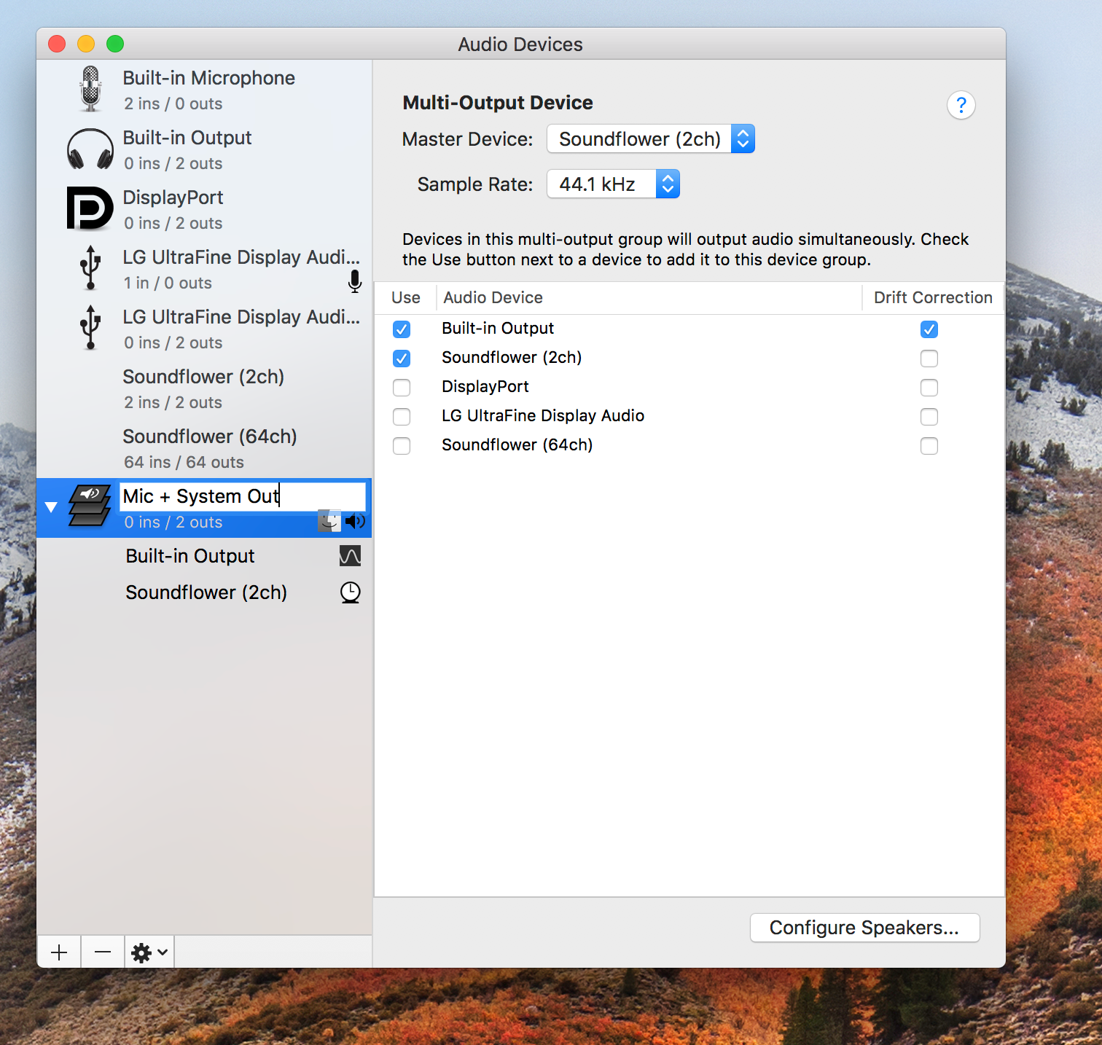Click the Use column header
Image resolution: width=1102 pixels, height=1045 pixels.
tap(406, 297)
